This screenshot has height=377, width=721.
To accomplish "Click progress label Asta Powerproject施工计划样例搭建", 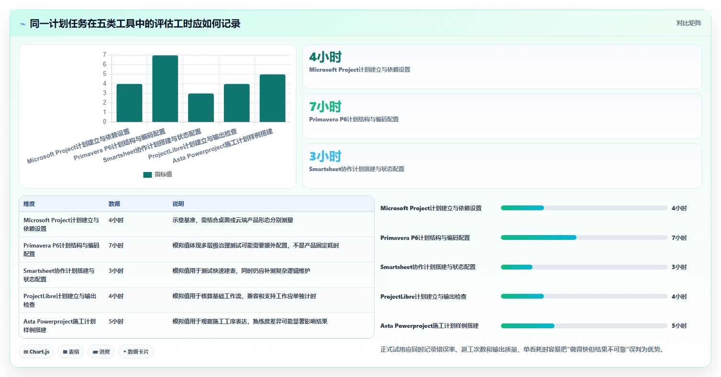I will tap(430, 326).
